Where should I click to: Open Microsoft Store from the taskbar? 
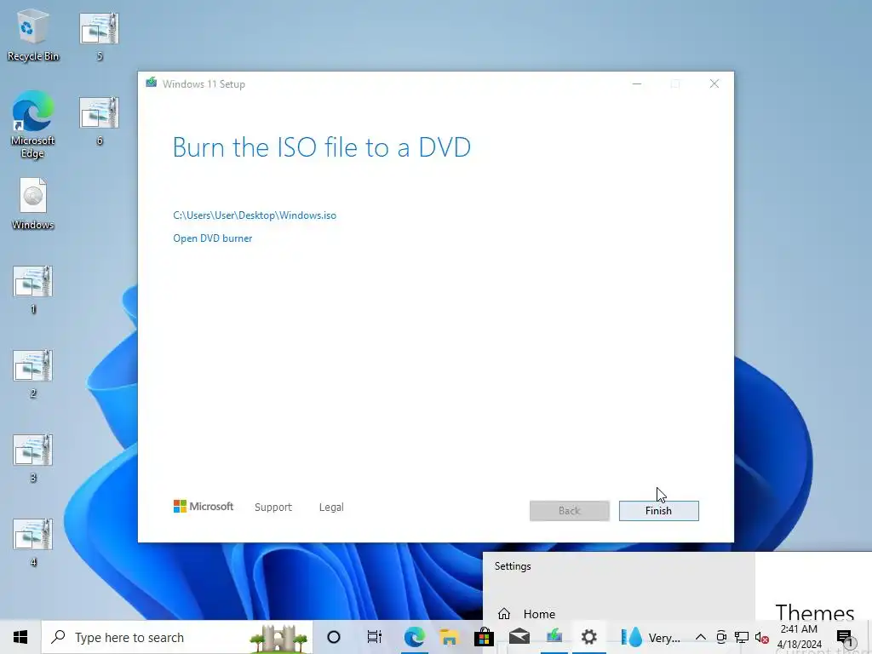point(485,637)
